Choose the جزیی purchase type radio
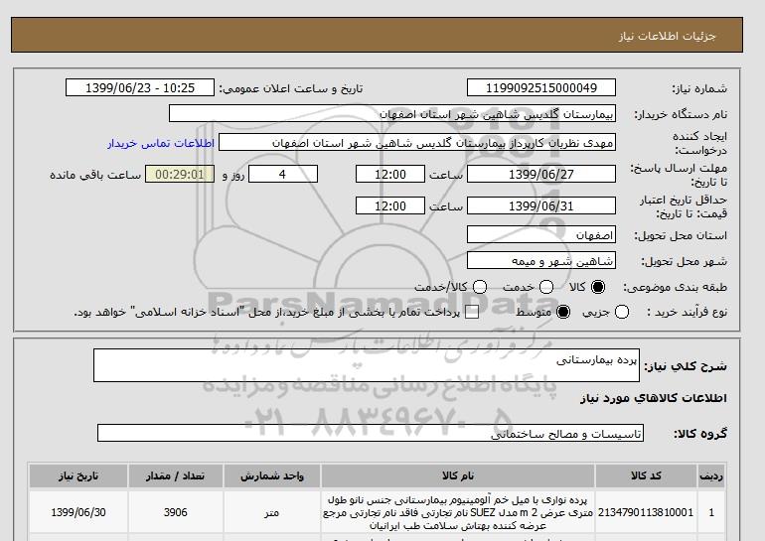 pos(622,312)
